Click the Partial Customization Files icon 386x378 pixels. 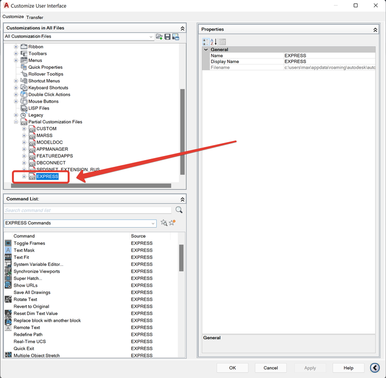pyautogui.click(x=24, y=122)
